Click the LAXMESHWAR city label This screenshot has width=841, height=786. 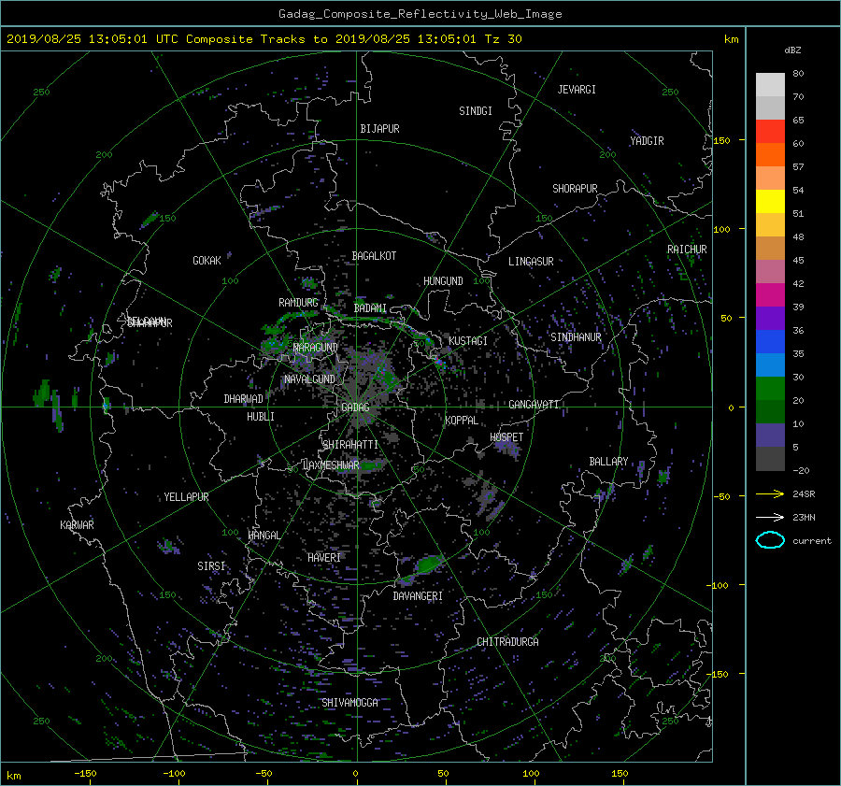pyautogui.click(x=331, y=464)
